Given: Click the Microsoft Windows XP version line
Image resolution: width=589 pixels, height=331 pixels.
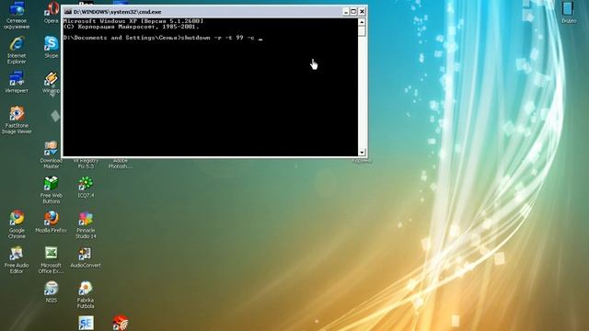Looking at the screenshot, I should pyautogui.click(x=133, y=21).
